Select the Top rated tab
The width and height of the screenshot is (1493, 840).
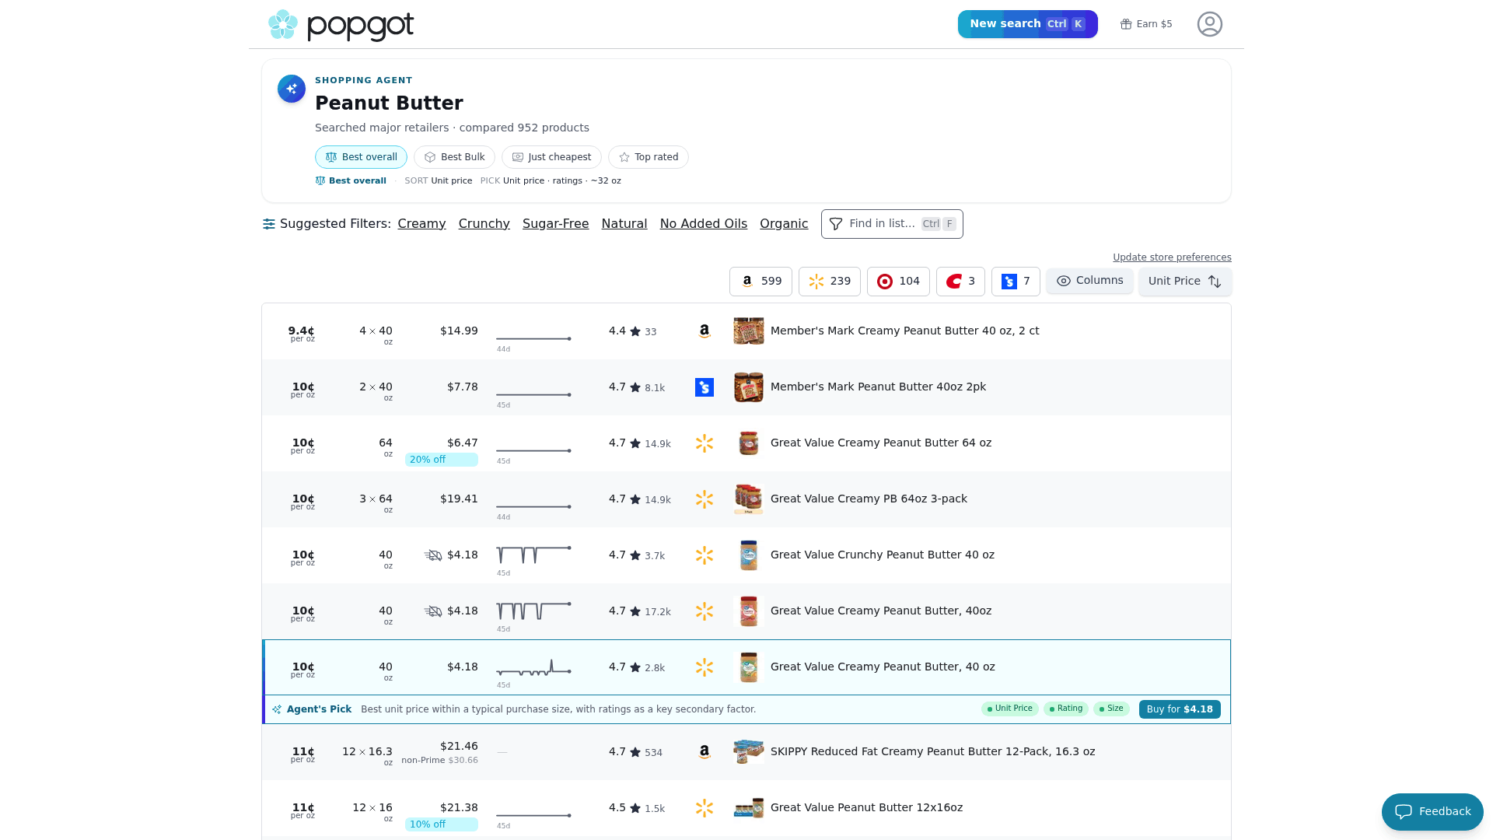coord(649,157)
